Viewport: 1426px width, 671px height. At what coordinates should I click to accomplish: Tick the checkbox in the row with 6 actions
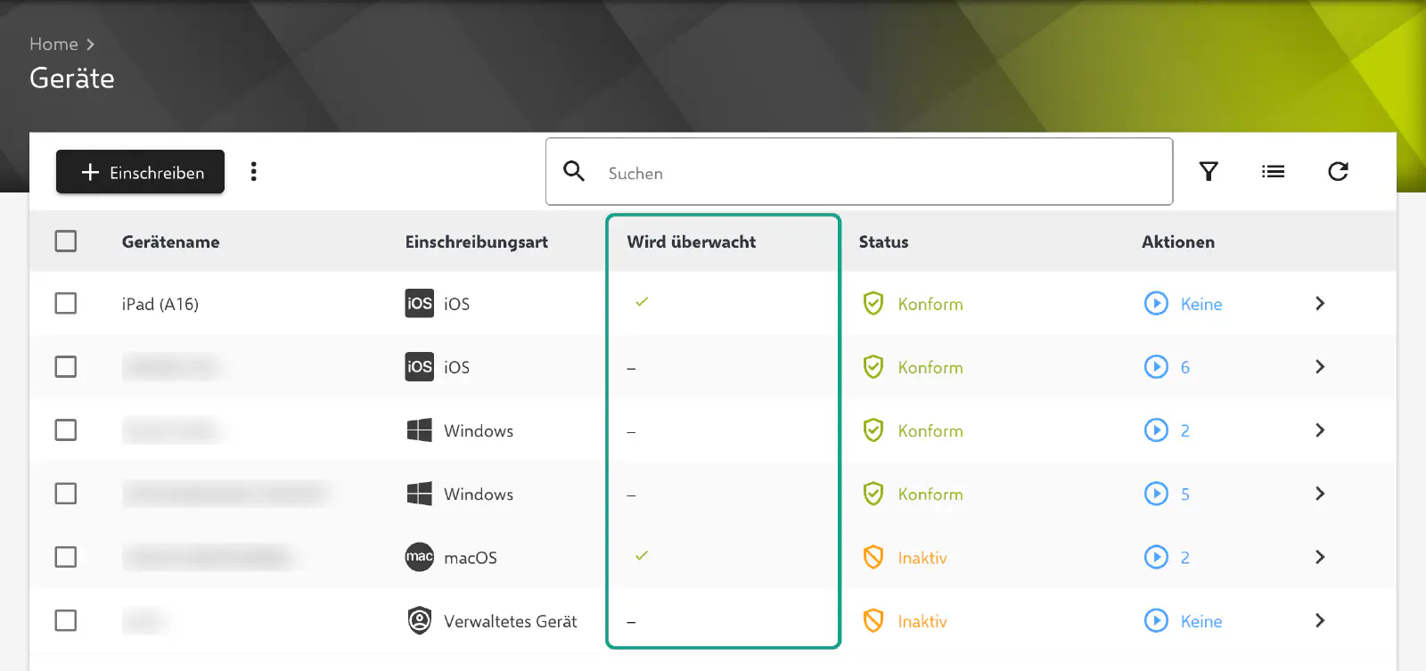click(66, 367)
